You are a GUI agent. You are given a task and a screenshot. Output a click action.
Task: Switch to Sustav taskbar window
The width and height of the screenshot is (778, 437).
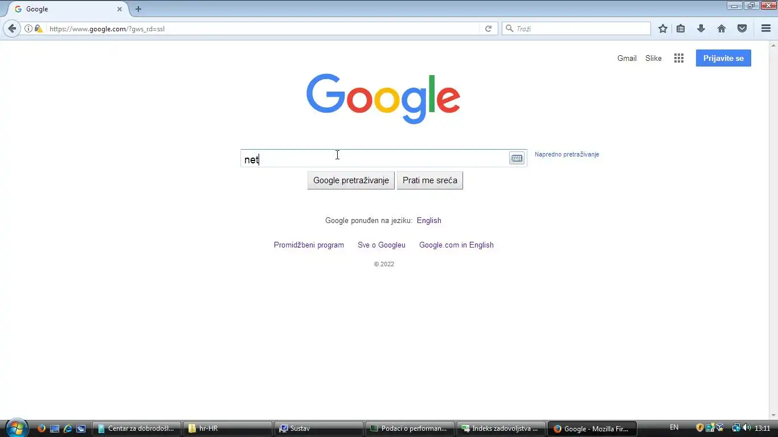(318, 428)
